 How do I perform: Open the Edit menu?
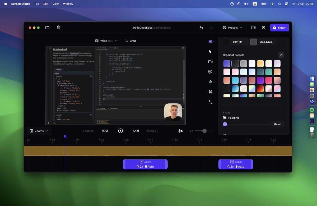pyautogui.click(x=46, y=4)
